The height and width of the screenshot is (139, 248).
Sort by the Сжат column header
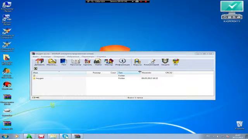pyautogui.click(x=109, y=73)
